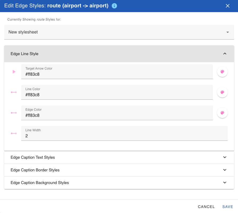The image size is (238, 213).
Task: Click the Edge Color line preview icon
Action: point(14,113)
